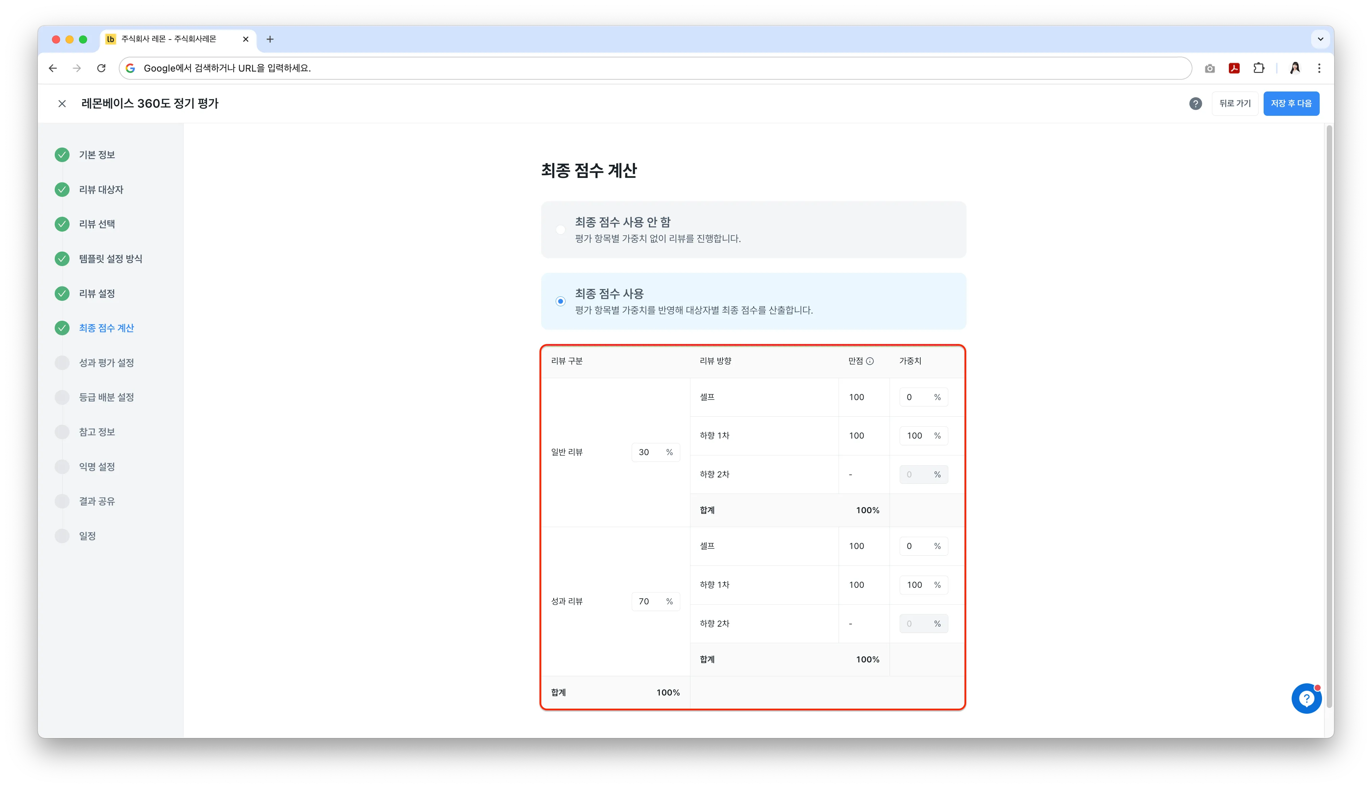This screenshot has width=1372, height=788.
Task: Open 익명 설정 step
Action: [x=96, y=467]
